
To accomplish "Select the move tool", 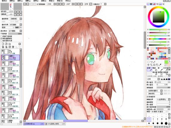I will point(148,65).
